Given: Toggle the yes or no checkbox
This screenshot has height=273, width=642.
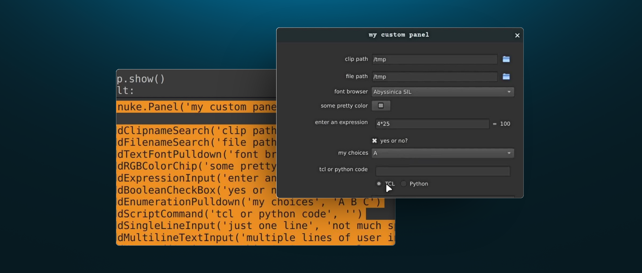Looking at the screenshot, I should [x=374, y=141].
